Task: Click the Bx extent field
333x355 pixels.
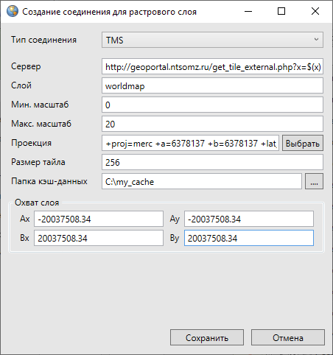Action: [x=99, y=238]
